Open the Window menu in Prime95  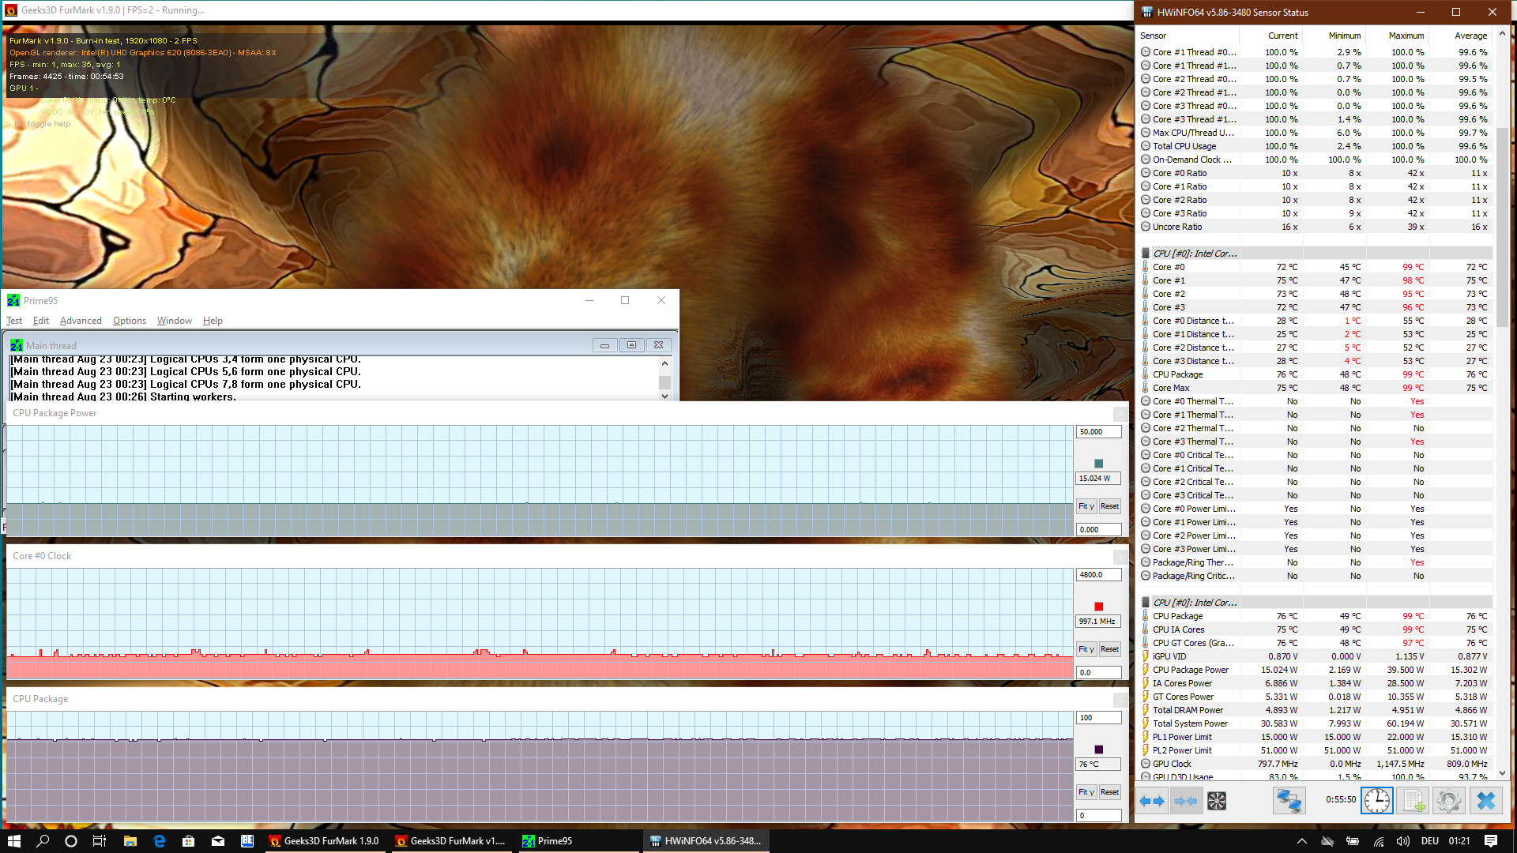[174, 321]
